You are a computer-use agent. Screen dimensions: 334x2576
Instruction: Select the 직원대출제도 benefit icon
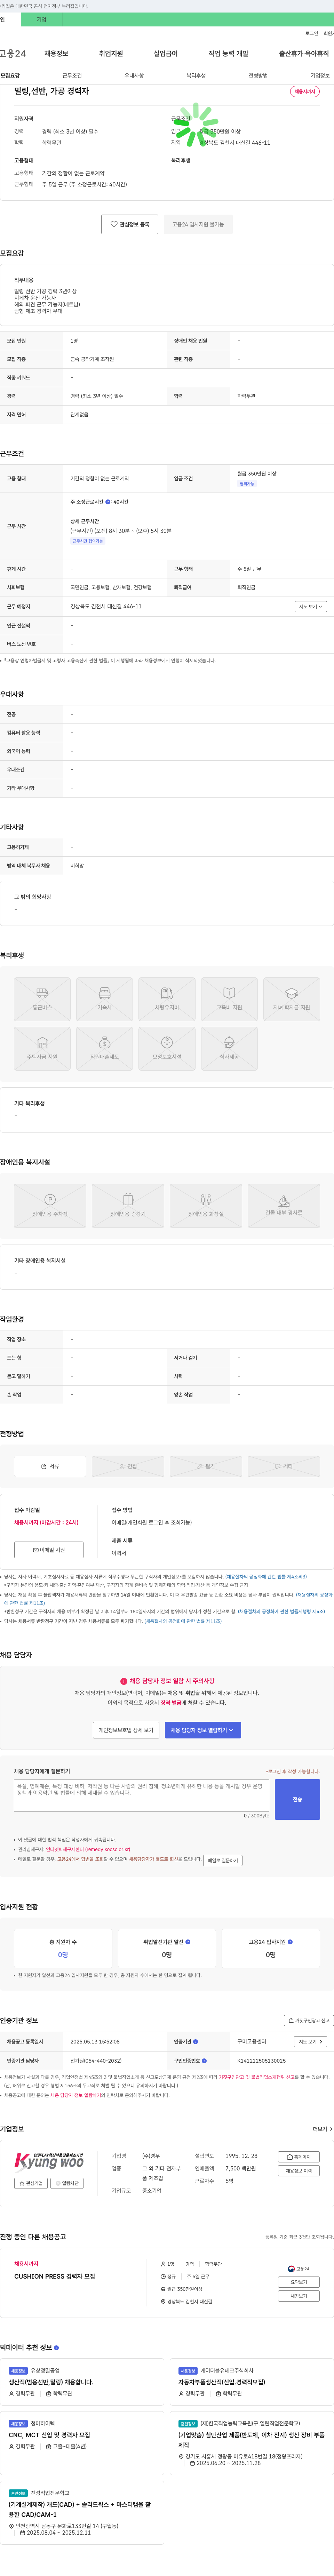(104, 1048)
